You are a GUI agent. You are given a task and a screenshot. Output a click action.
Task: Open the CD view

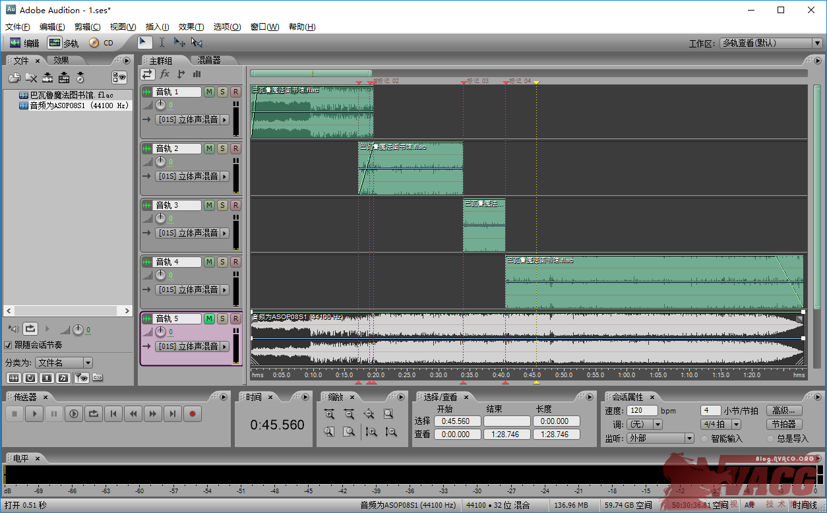(x=102, y=43)
